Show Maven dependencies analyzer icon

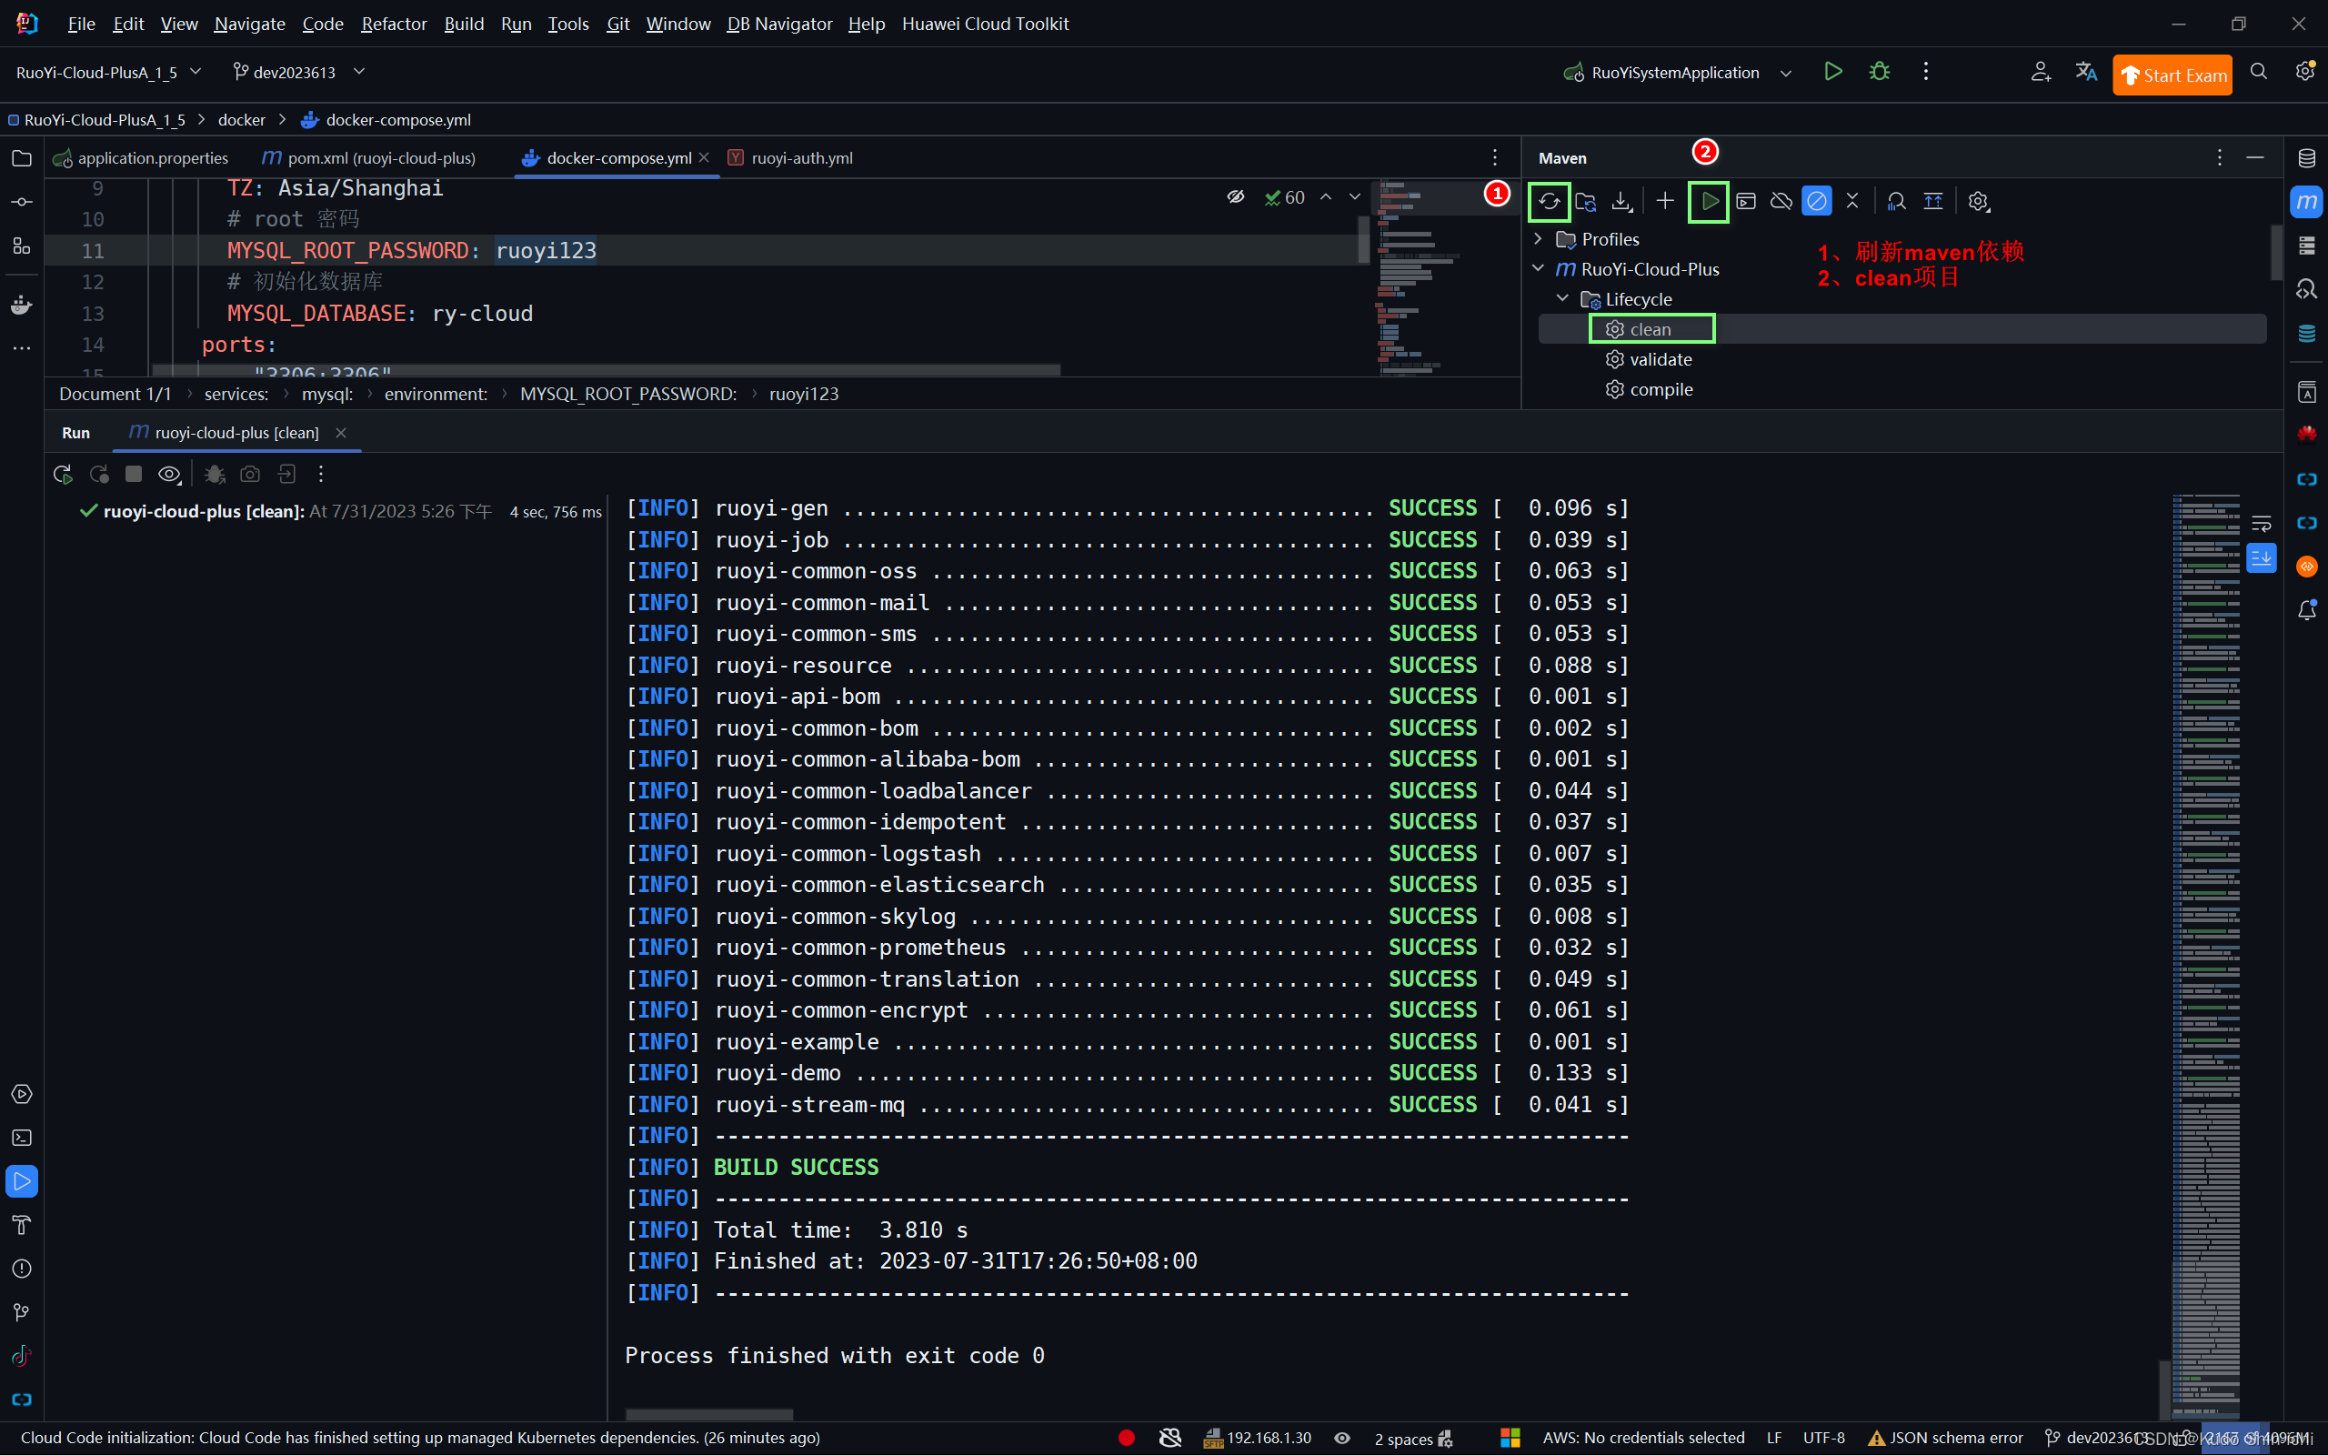[x=1896, y=201]
